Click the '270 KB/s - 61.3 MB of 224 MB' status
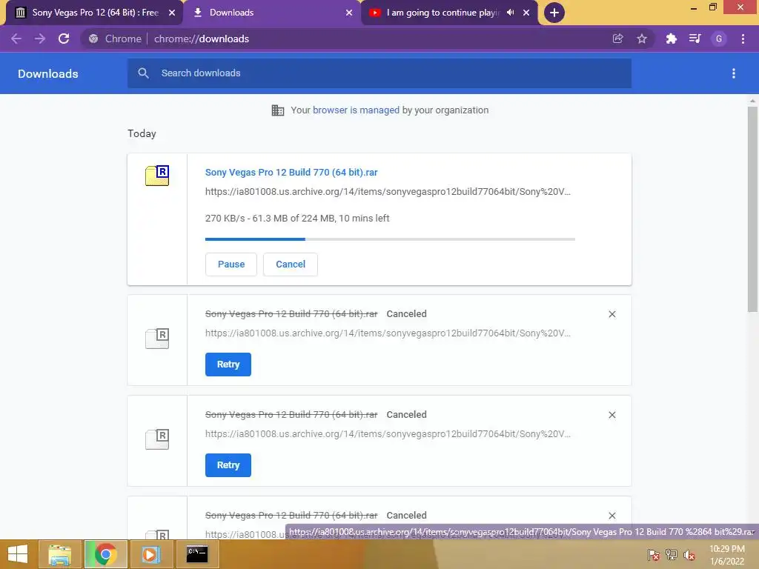Image resolution: width=759 pixels, height=569 pixels. coord(297,219)
